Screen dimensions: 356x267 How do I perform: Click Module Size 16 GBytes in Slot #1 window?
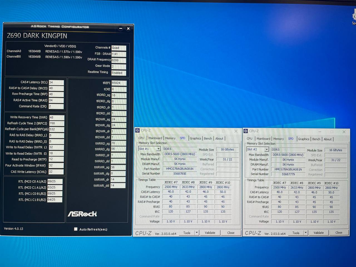tap(228, 149)
